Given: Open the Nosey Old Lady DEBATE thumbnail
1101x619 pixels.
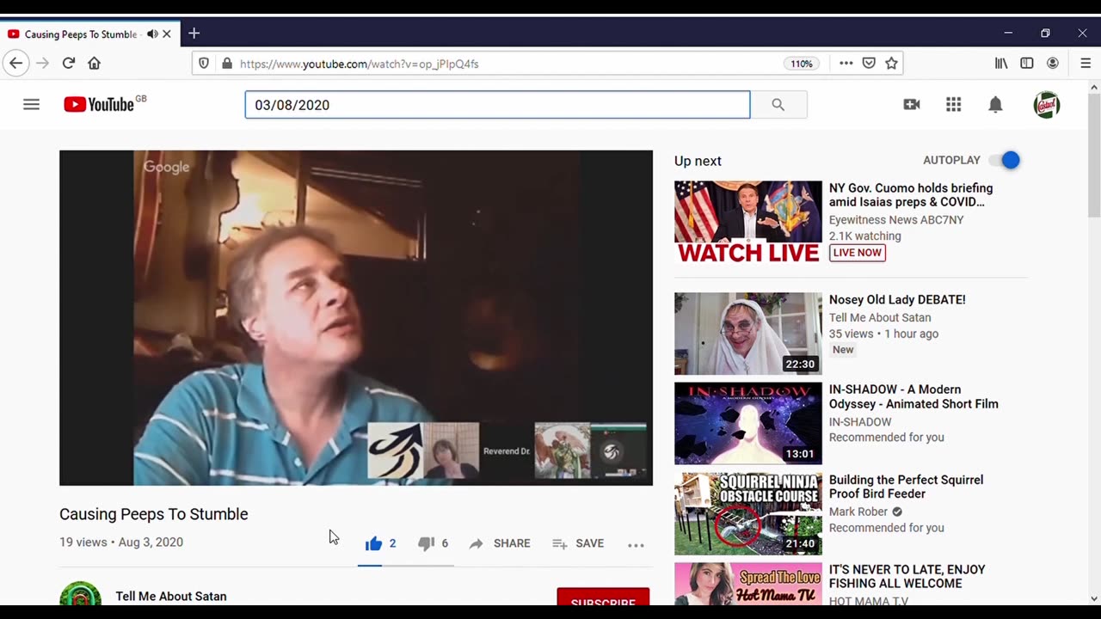Looking at the screenshot, I should pos(748,334).
